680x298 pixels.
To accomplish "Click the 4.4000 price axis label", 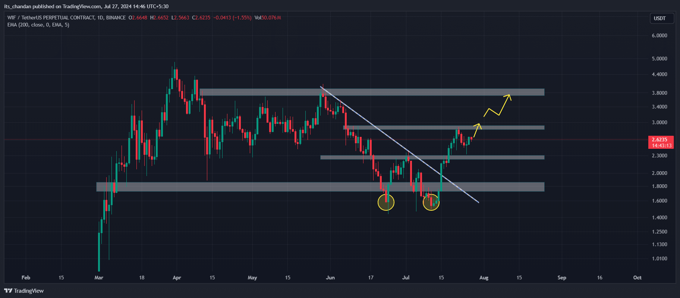I will (659, 74).
